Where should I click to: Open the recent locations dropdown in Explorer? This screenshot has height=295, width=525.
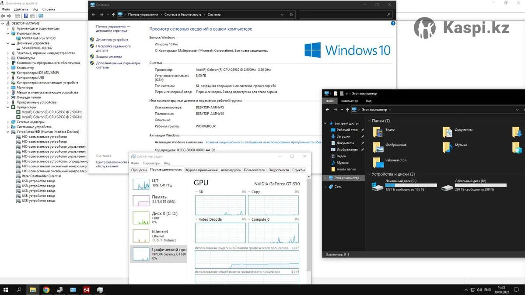342,110
